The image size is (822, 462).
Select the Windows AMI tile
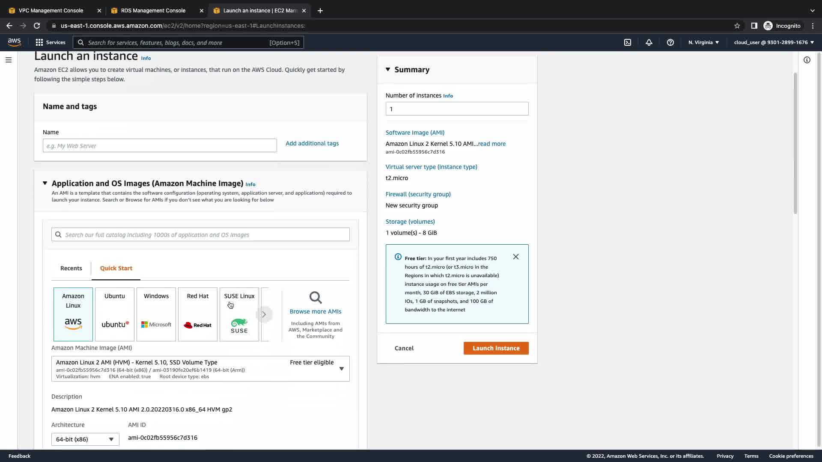pyautogui.click(x=156, y=314)
